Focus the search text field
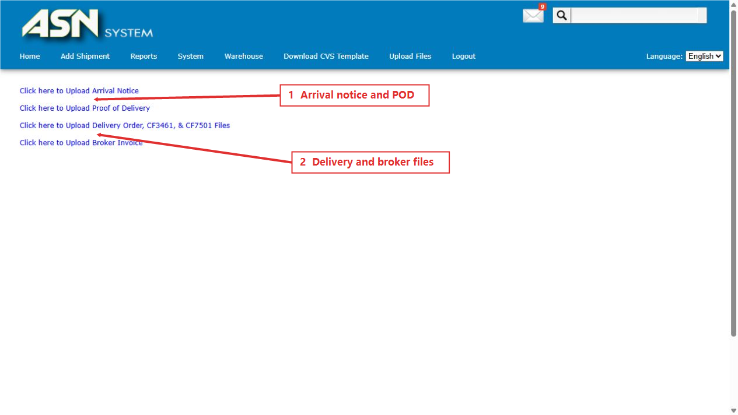 [x=639, y=16]
